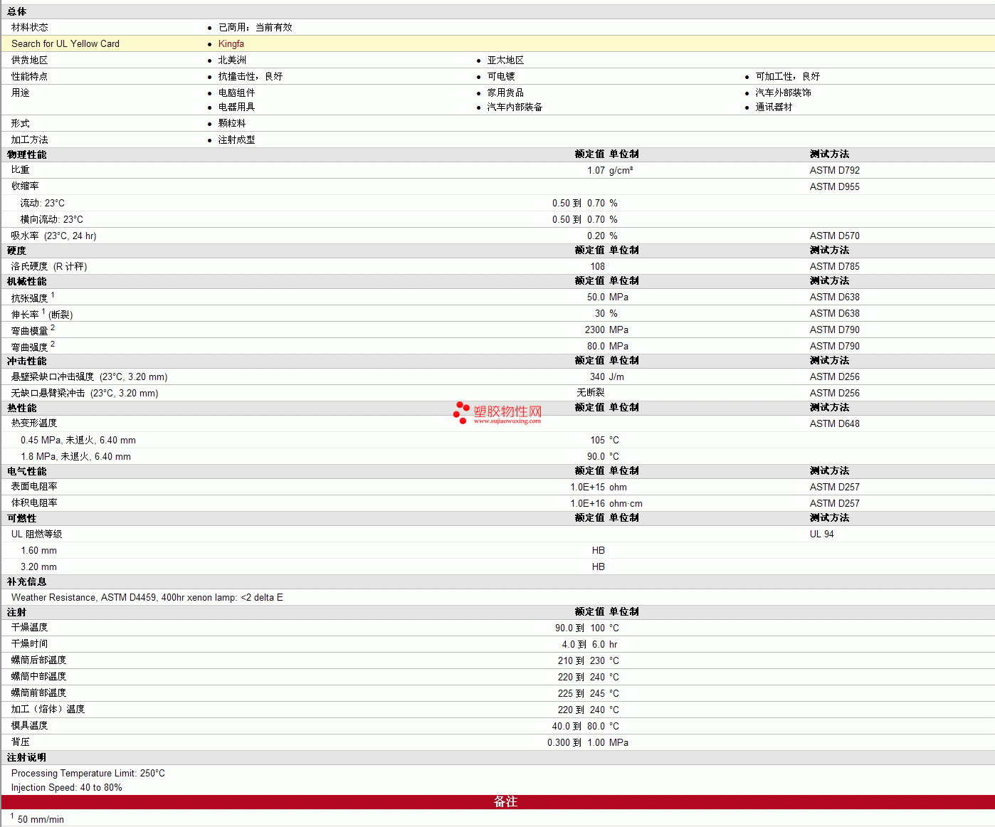Click the 'Weather Resistance, ASTM D4459' note
Screen dimensions: 995x827
point(147,597)
